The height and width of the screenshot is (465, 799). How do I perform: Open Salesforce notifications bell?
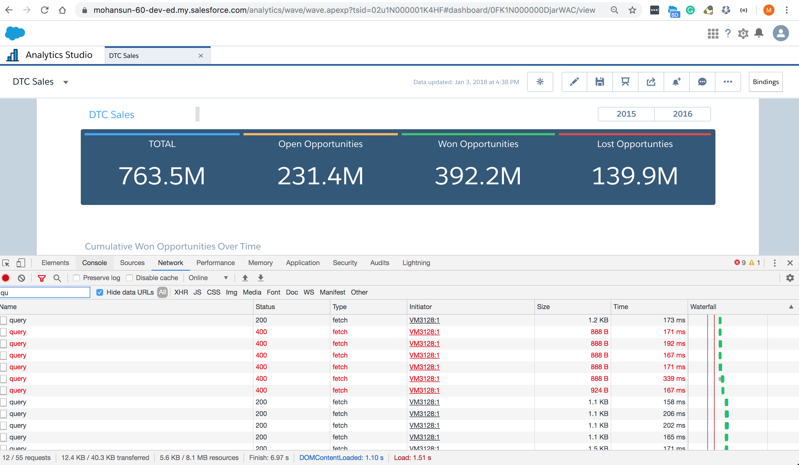pos(759,33)
